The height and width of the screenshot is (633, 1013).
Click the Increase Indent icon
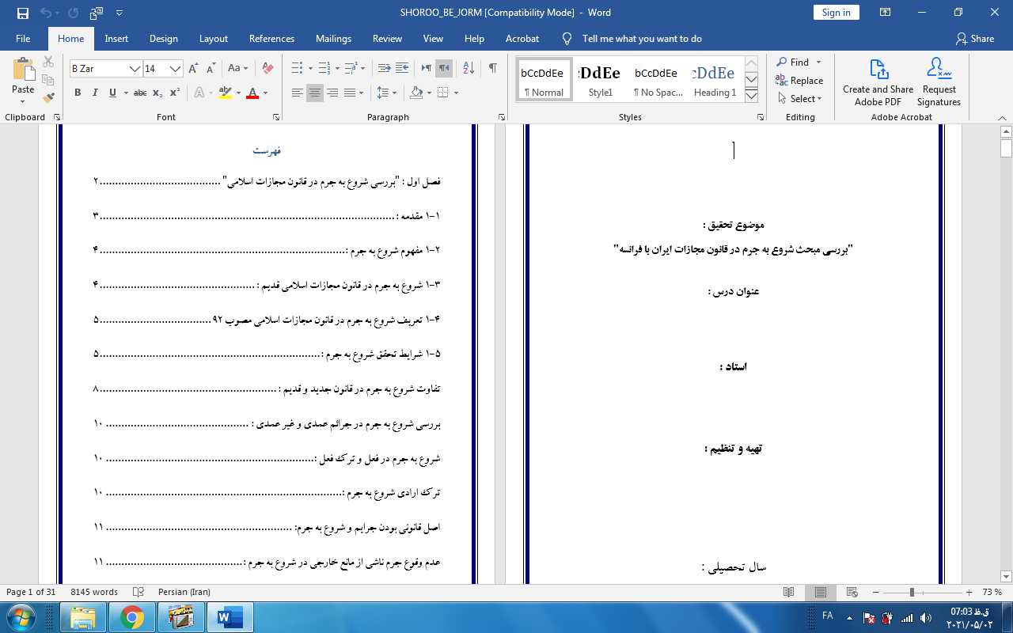tap(402, 69)
